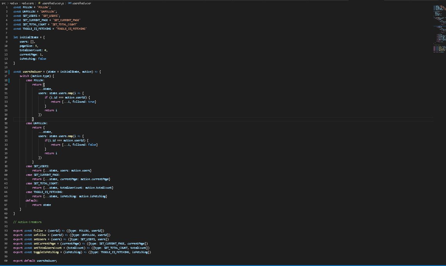Click 'case UNFOLLOW:' label

(x=37, y=123)
